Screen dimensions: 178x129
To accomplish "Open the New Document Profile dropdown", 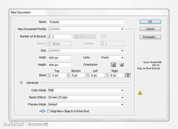I will pos(86,29).
